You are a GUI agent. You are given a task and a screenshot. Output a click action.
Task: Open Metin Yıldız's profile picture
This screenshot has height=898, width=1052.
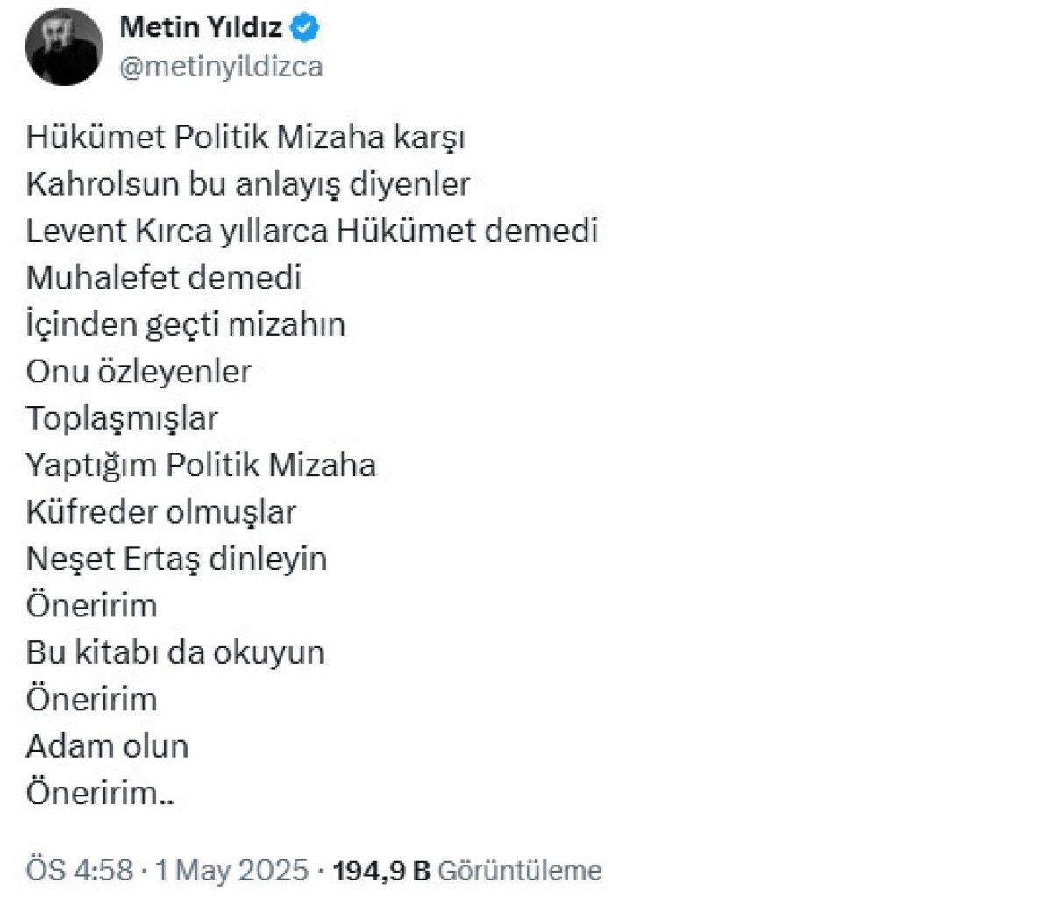[x=65, y=46]
